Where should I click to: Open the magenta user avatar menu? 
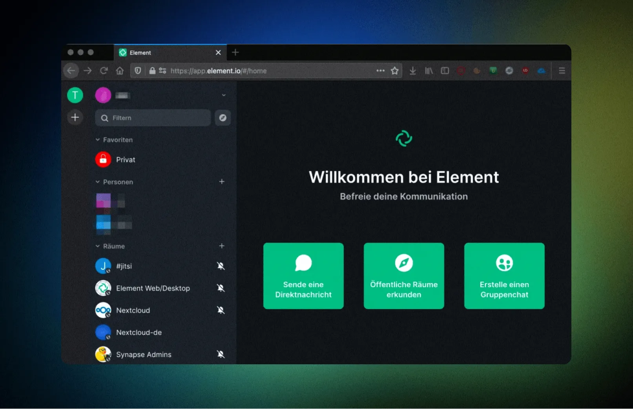tap(103, 95)
